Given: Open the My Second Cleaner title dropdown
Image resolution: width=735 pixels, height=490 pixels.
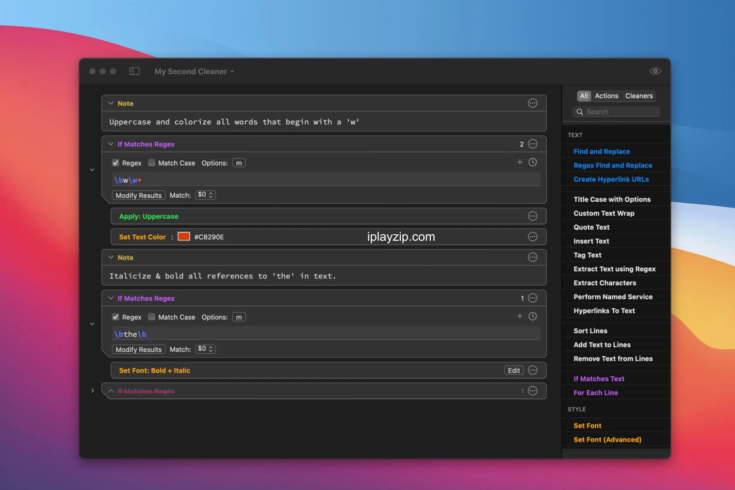Looking at the screenshot, I should tap(194, 72).
